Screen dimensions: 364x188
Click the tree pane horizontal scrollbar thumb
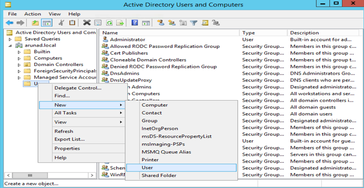(30, 175)
